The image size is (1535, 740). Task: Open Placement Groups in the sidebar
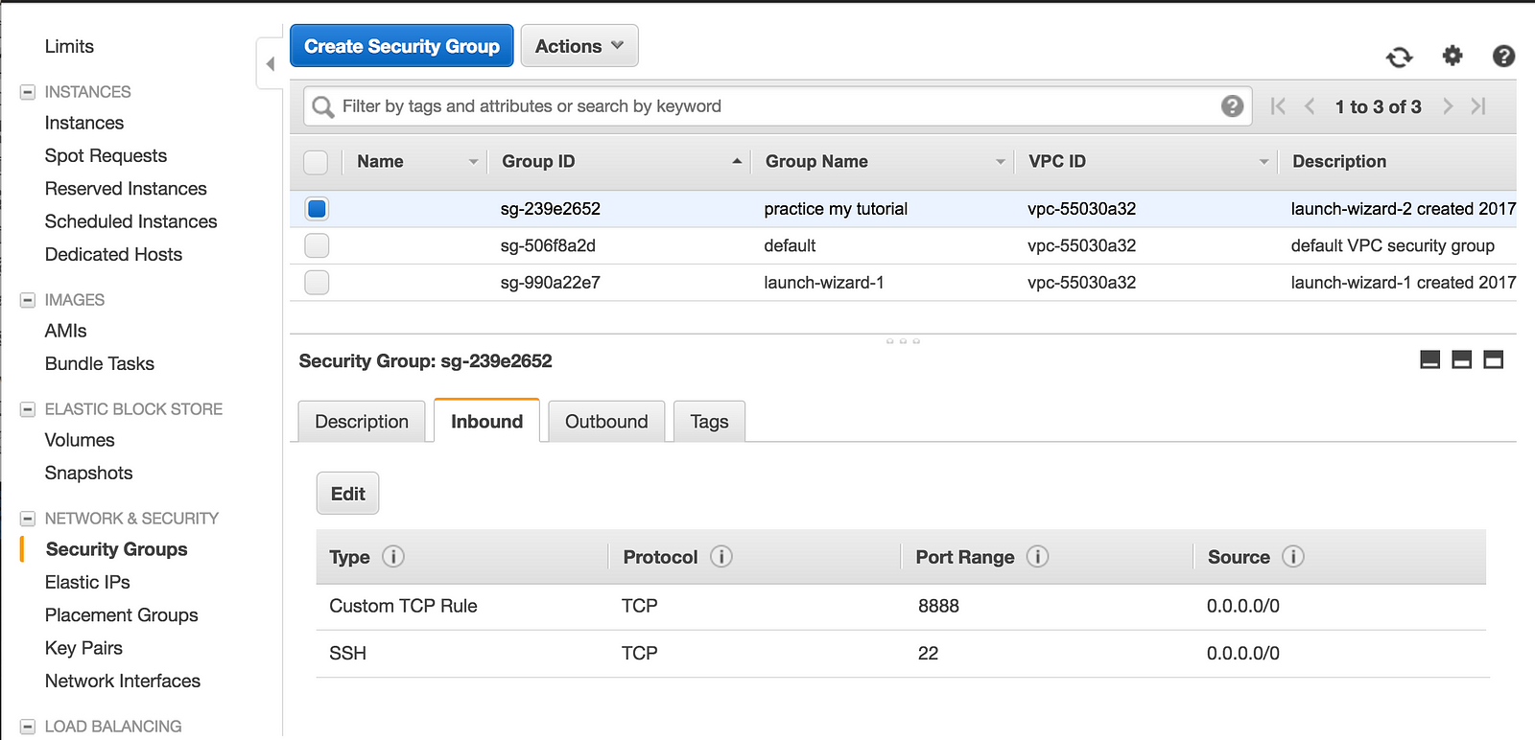pos(122,615)
